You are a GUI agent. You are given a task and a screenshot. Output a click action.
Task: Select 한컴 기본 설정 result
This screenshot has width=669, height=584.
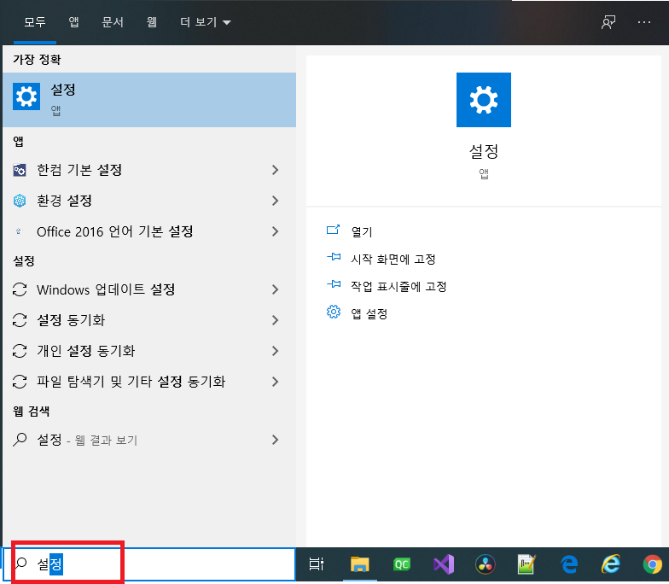[x=149, y=171]
